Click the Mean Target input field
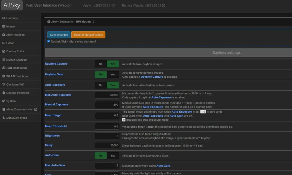Screen dimensions: 292x175 (107, 116)
